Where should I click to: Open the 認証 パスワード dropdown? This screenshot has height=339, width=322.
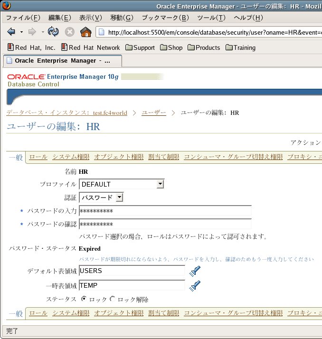[x=101, y=198]
